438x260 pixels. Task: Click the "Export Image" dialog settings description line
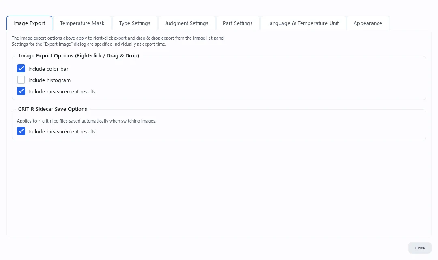click(x=89, y=44)
